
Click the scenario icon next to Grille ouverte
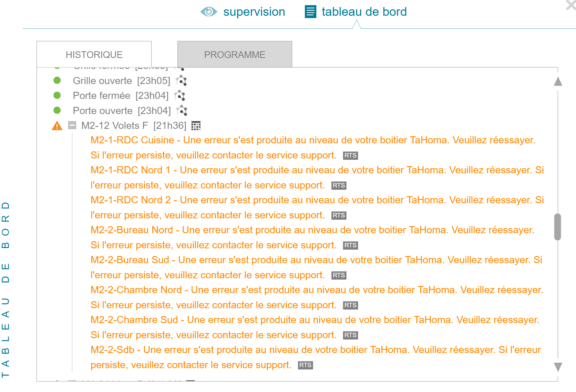(x=181, y=81)
